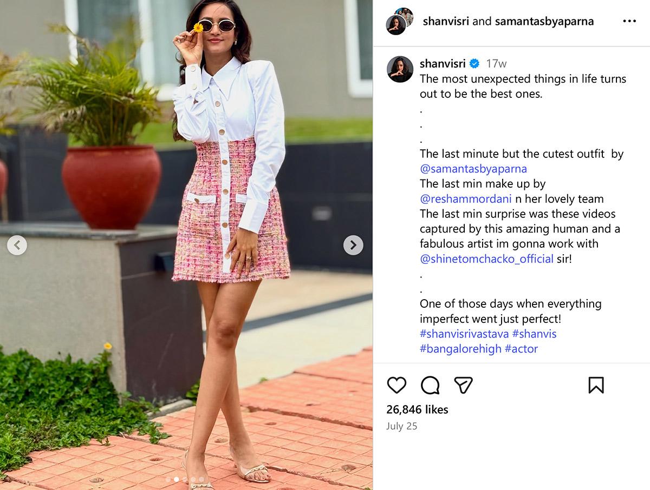
Task: Click the July 25 post date
Action: pos(402,426)
